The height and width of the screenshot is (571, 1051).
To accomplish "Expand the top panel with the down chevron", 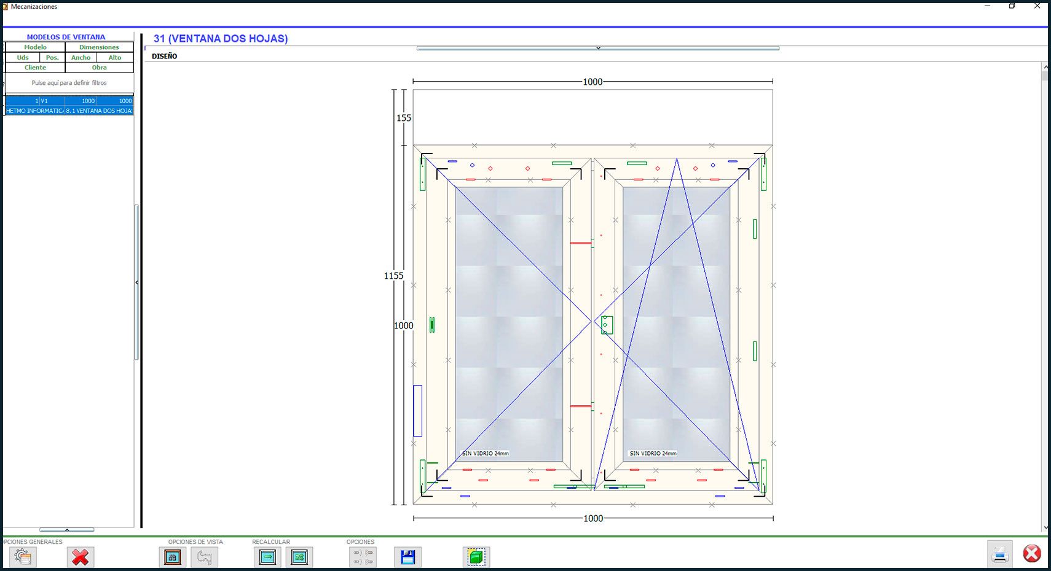I will [x=597, y=48].
